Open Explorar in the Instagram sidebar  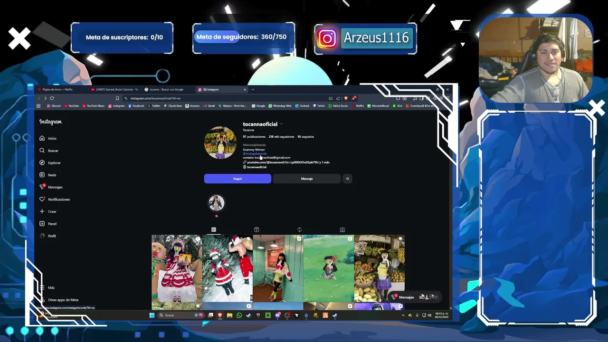pos(50,163)
